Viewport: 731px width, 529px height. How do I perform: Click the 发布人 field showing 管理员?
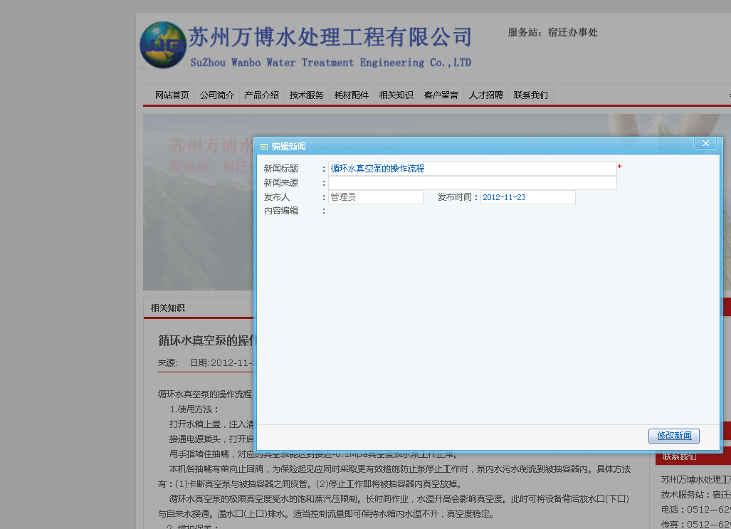[x=376, y=197]
